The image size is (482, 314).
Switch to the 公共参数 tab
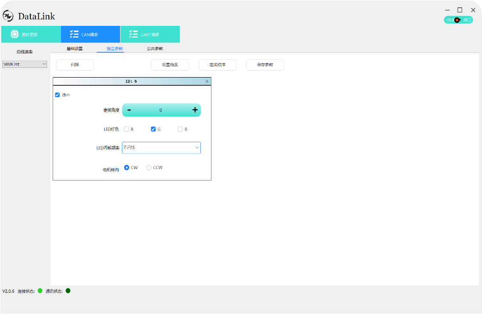(x=155, y=48)
